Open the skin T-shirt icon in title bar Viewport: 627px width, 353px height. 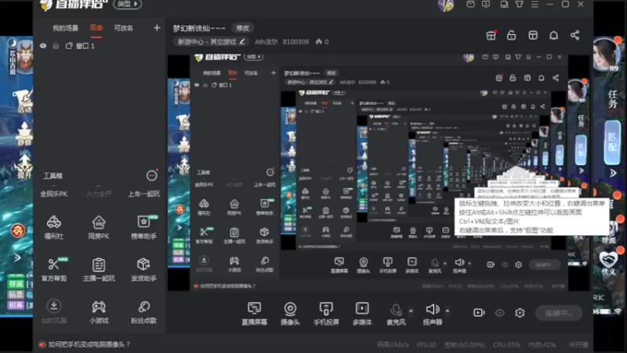point(519,5)
